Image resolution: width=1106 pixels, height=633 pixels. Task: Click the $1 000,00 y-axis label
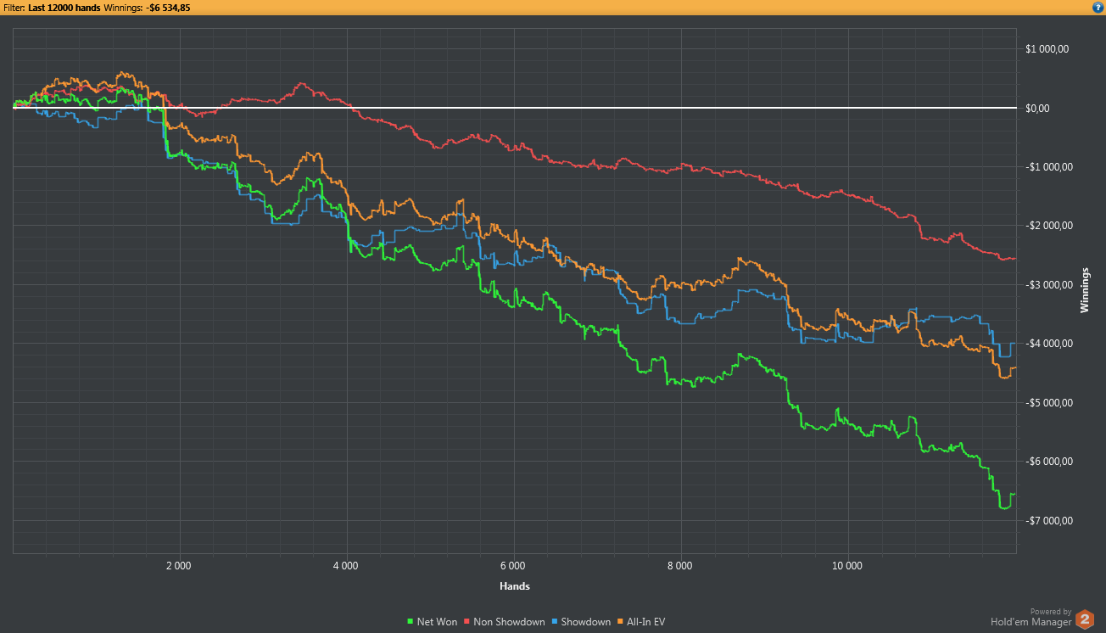pyautogui.click(x=1047, y=49)
